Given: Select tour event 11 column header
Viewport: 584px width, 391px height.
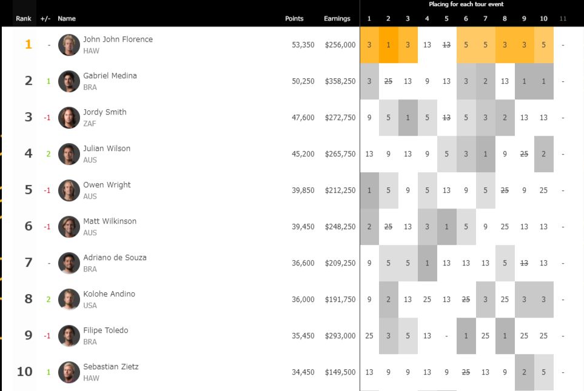Looking at the screenshot, I should 563,19.
